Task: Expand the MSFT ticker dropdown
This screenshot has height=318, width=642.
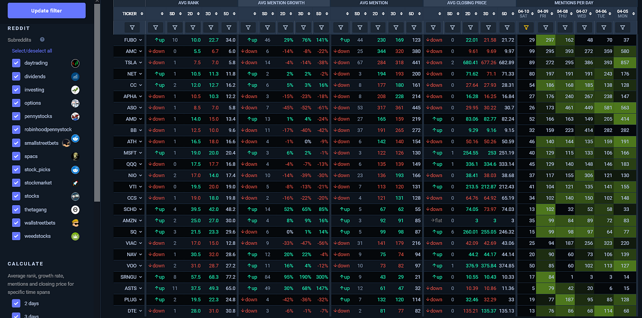Action: click(x=141, y=153)
